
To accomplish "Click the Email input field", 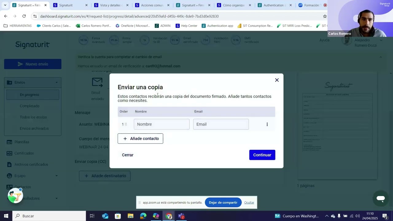I will [221, 124].
